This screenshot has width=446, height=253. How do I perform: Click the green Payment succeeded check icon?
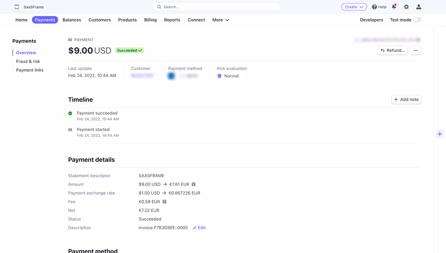tap(70, 113)
